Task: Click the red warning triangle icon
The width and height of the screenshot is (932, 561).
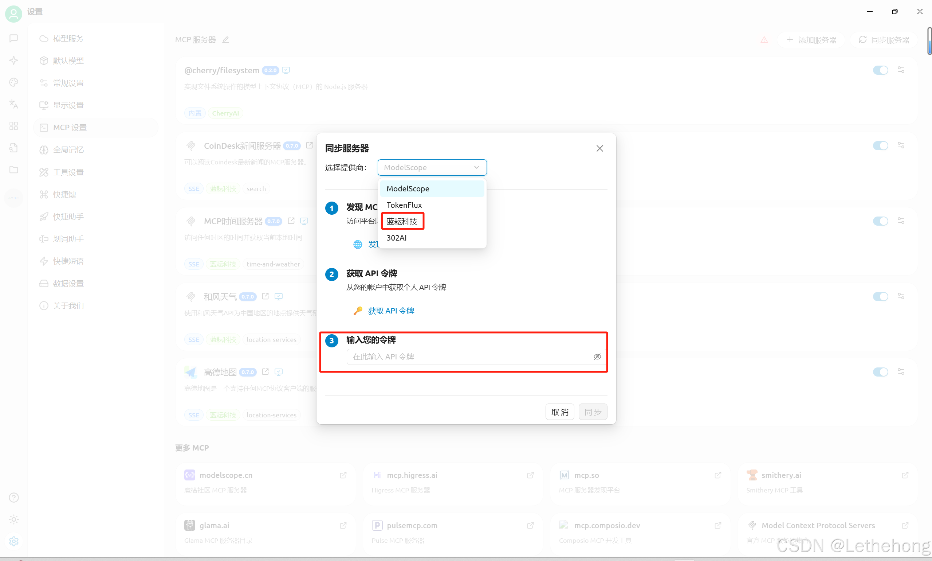Action: tap(764, 40)
